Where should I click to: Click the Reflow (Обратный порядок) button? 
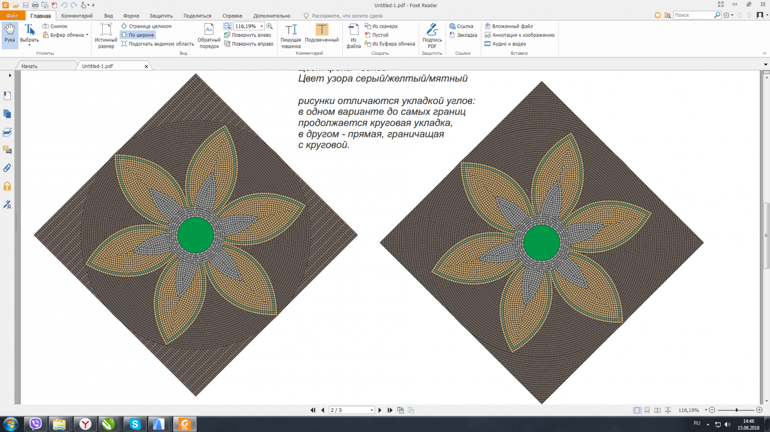pos(209,36)
